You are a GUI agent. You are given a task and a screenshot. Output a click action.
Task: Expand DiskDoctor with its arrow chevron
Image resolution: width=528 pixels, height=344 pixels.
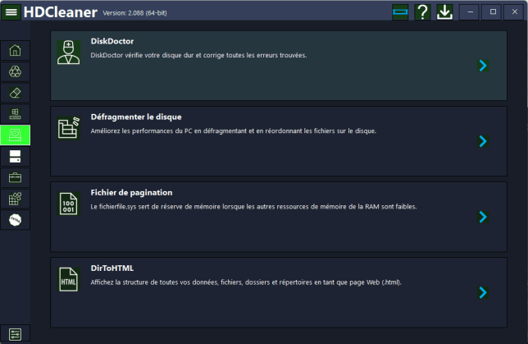[483, 66]
